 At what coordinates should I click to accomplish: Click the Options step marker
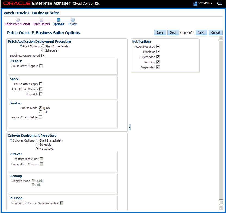[x=58, y=20]
